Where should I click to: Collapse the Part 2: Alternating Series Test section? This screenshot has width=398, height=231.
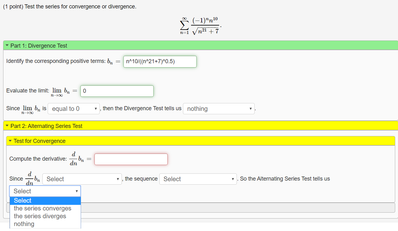[x=7, y=125]
